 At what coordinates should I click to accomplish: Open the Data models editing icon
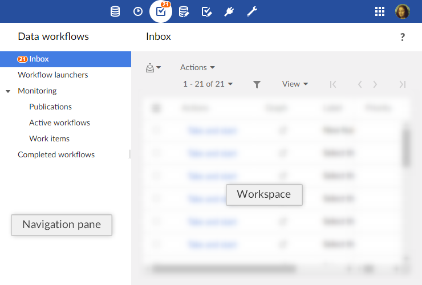pyautogui.click(x=184, y=11)
